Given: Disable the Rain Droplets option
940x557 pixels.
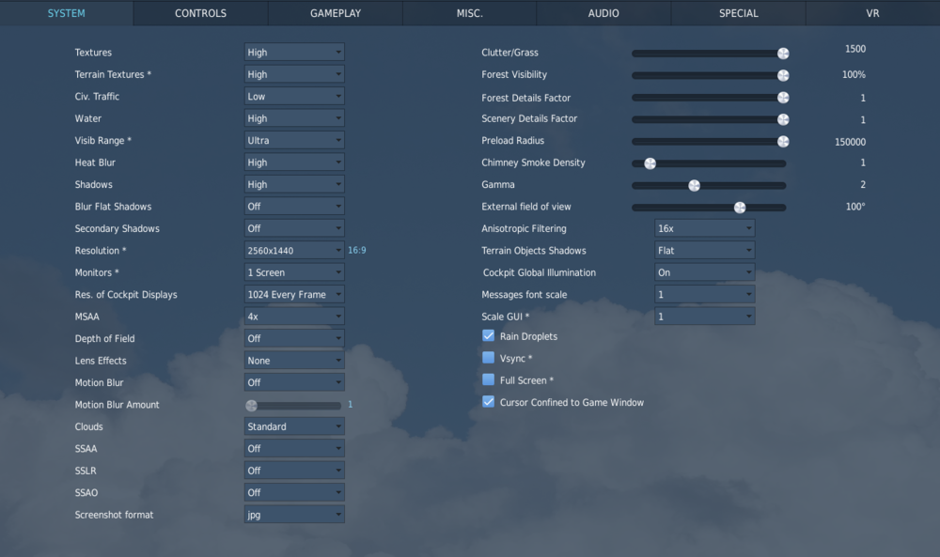Looking at the screenshot, I should (488, 335).
